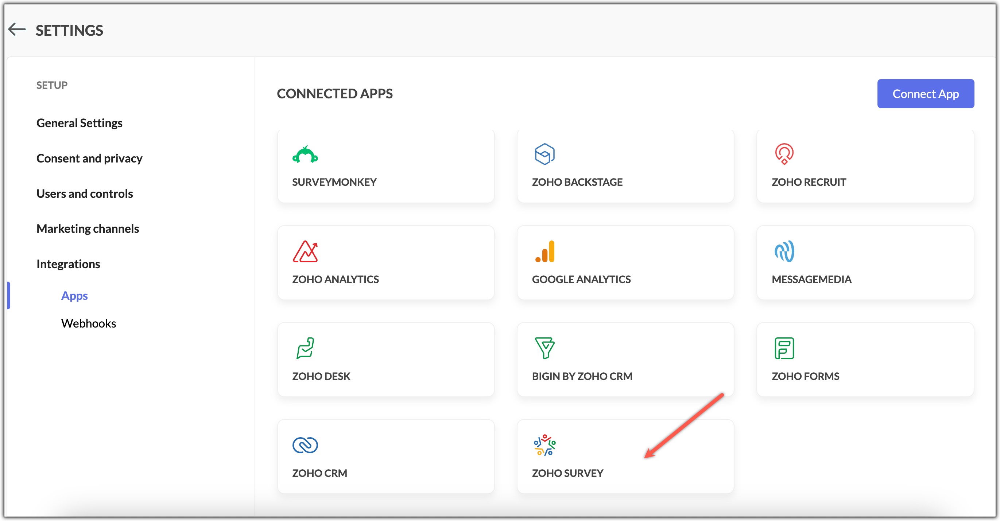
Task: Open Consent and privacy settings
Action: tap(89, 158)
